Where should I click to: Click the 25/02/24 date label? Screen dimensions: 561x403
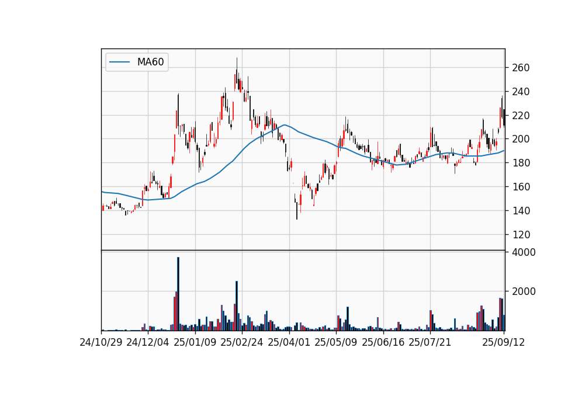242,342
